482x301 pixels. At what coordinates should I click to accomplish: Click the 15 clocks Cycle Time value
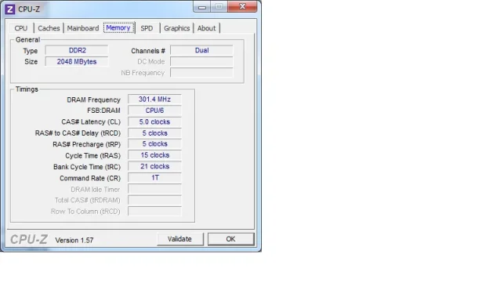click(154, 155)
